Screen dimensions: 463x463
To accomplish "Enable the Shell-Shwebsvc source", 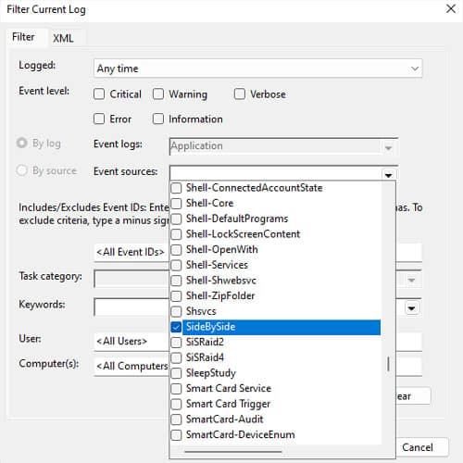I will click(176, 281).
